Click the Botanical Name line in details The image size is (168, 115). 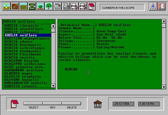tap(95, 25)
